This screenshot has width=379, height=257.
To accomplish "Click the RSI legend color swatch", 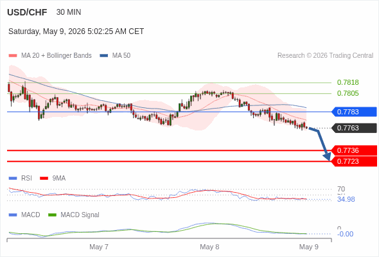I will 13,179.
